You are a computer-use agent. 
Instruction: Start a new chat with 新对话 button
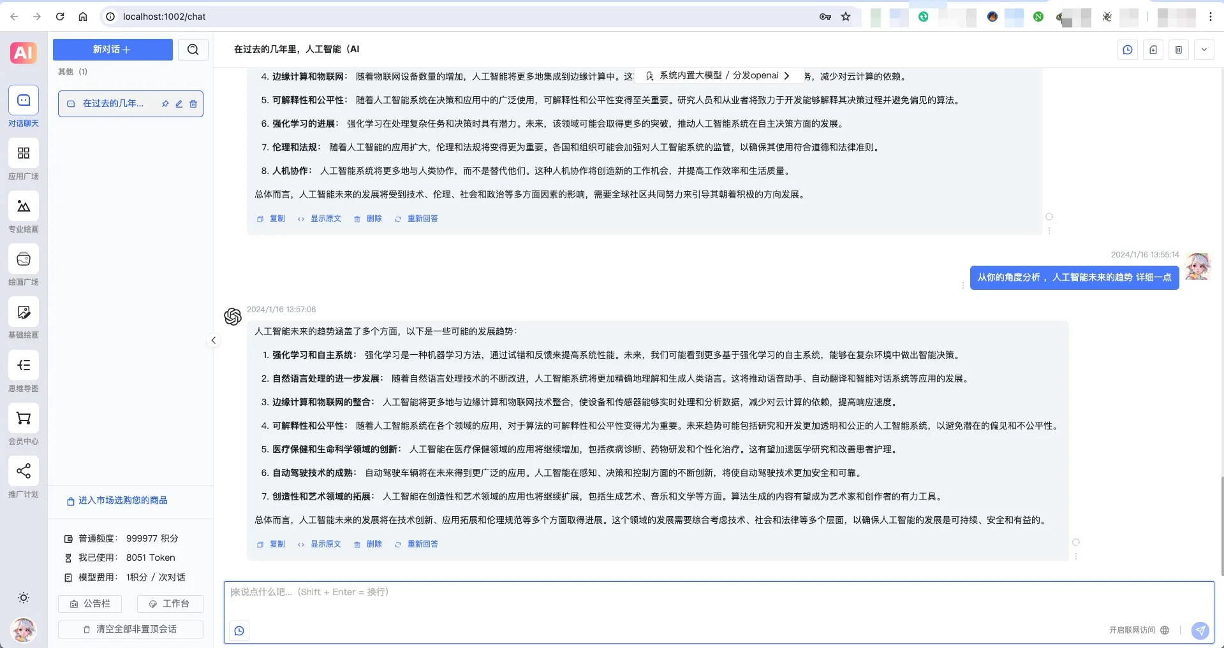pos(112,49)
